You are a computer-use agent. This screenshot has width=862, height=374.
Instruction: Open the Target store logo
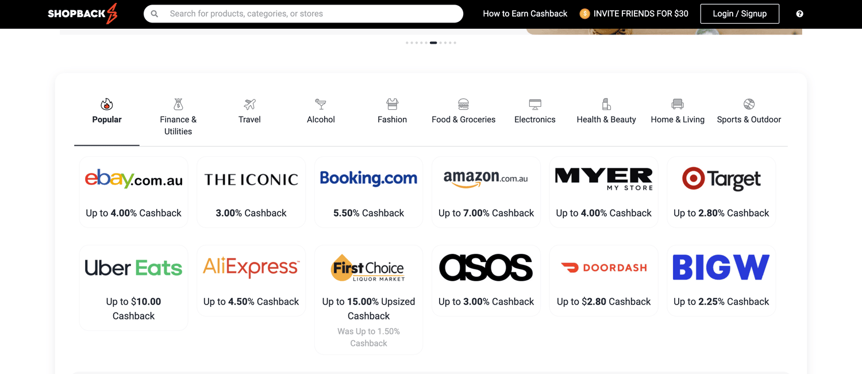[721, 179]
